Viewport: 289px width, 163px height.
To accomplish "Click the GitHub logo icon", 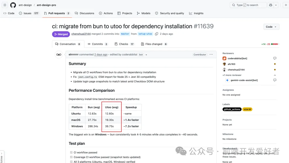I will click(x=13, y=5).
